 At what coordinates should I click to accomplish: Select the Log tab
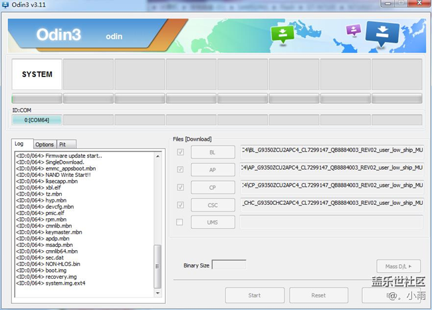(x=20, y=144)
